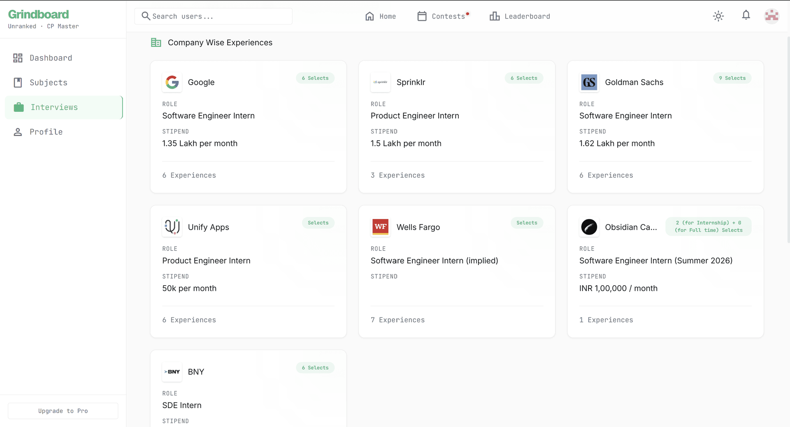Screen dimensions: 790x427
Task: Open Profile section in sidebar
Action: [x=64, y=132]
